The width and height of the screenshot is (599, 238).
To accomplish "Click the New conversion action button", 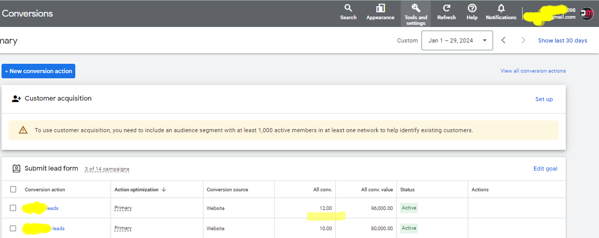I will point(38,71).
